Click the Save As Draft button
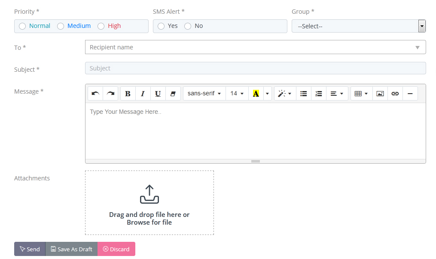 71,249
